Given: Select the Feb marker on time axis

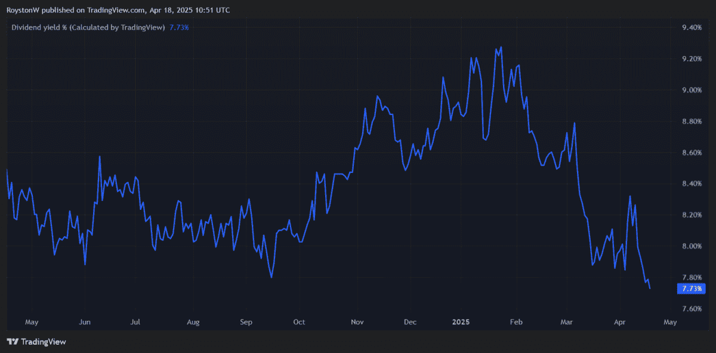Looking at the screenshot, I should click(x=516, y=322).
